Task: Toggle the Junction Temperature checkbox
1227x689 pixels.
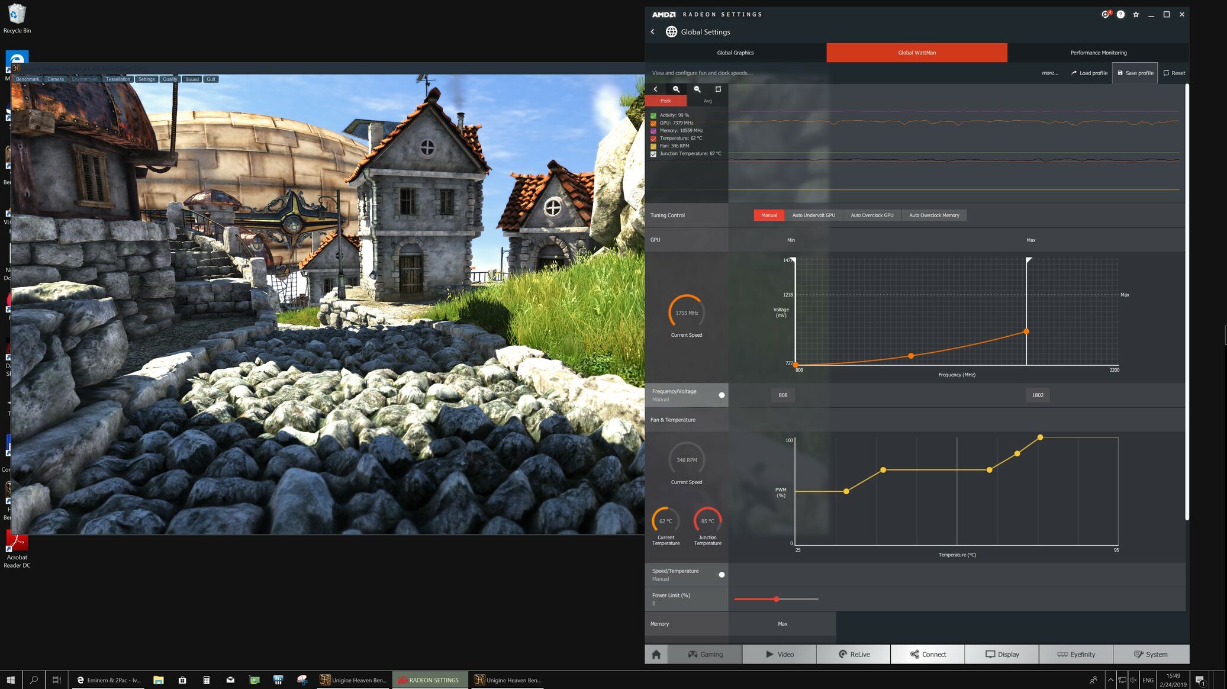Action: [x=653, y=154]
